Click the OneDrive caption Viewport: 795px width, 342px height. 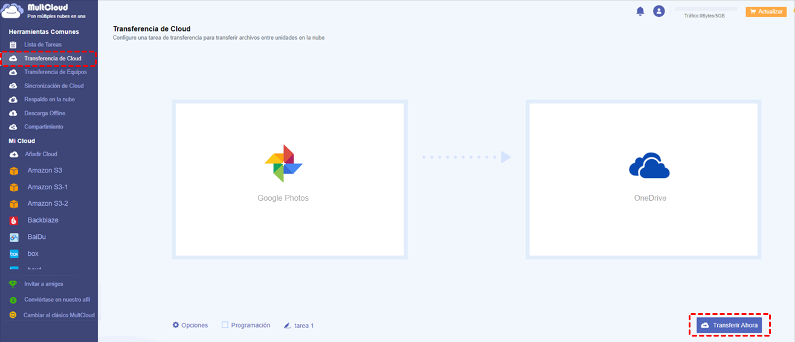coord(650,198)
